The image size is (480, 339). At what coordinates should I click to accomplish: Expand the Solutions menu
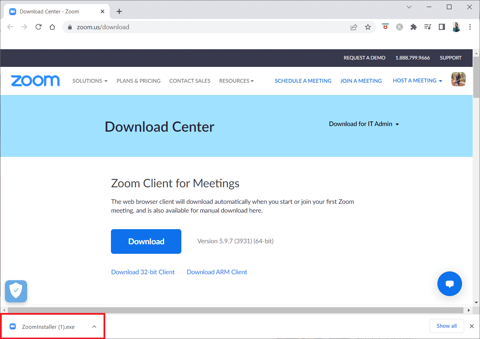90,81
